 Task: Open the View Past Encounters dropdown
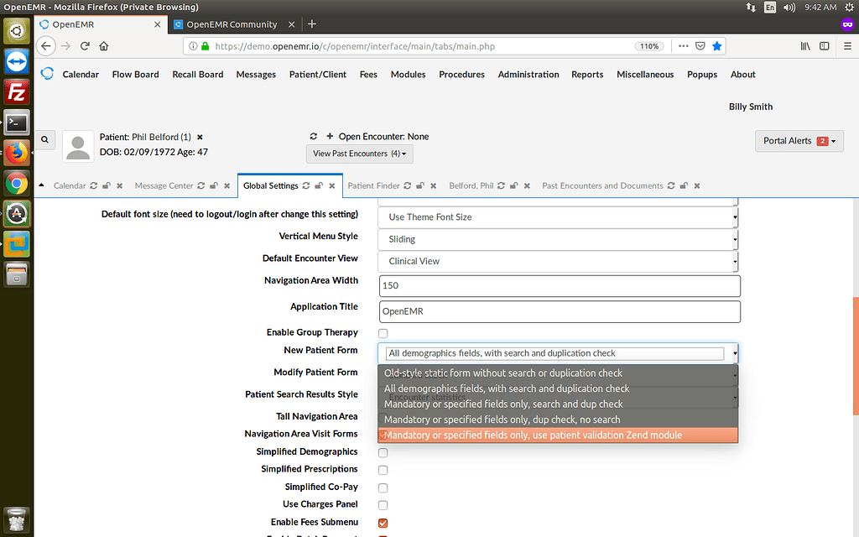359,154
